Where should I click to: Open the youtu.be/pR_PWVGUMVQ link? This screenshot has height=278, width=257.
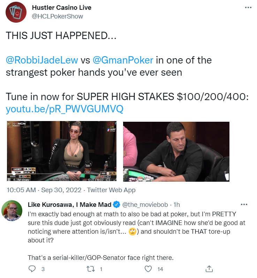point(64,109)
